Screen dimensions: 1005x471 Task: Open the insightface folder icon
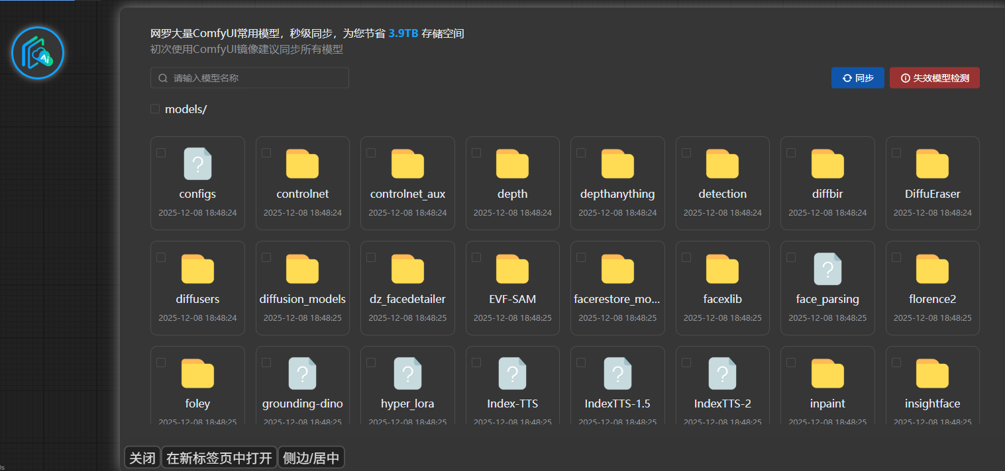(x=932, y=372)
